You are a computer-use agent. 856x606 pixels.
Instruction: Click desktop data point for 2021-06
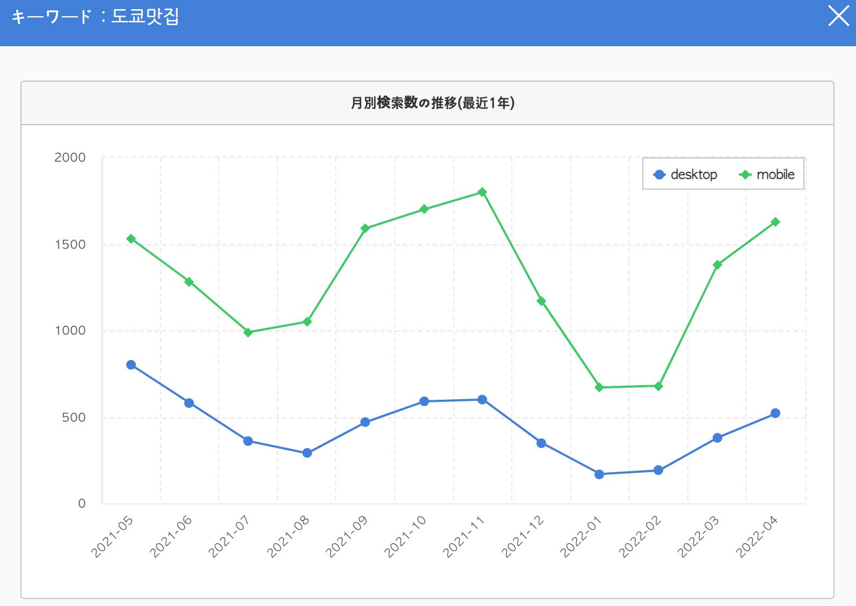click(x=189, y=403)
